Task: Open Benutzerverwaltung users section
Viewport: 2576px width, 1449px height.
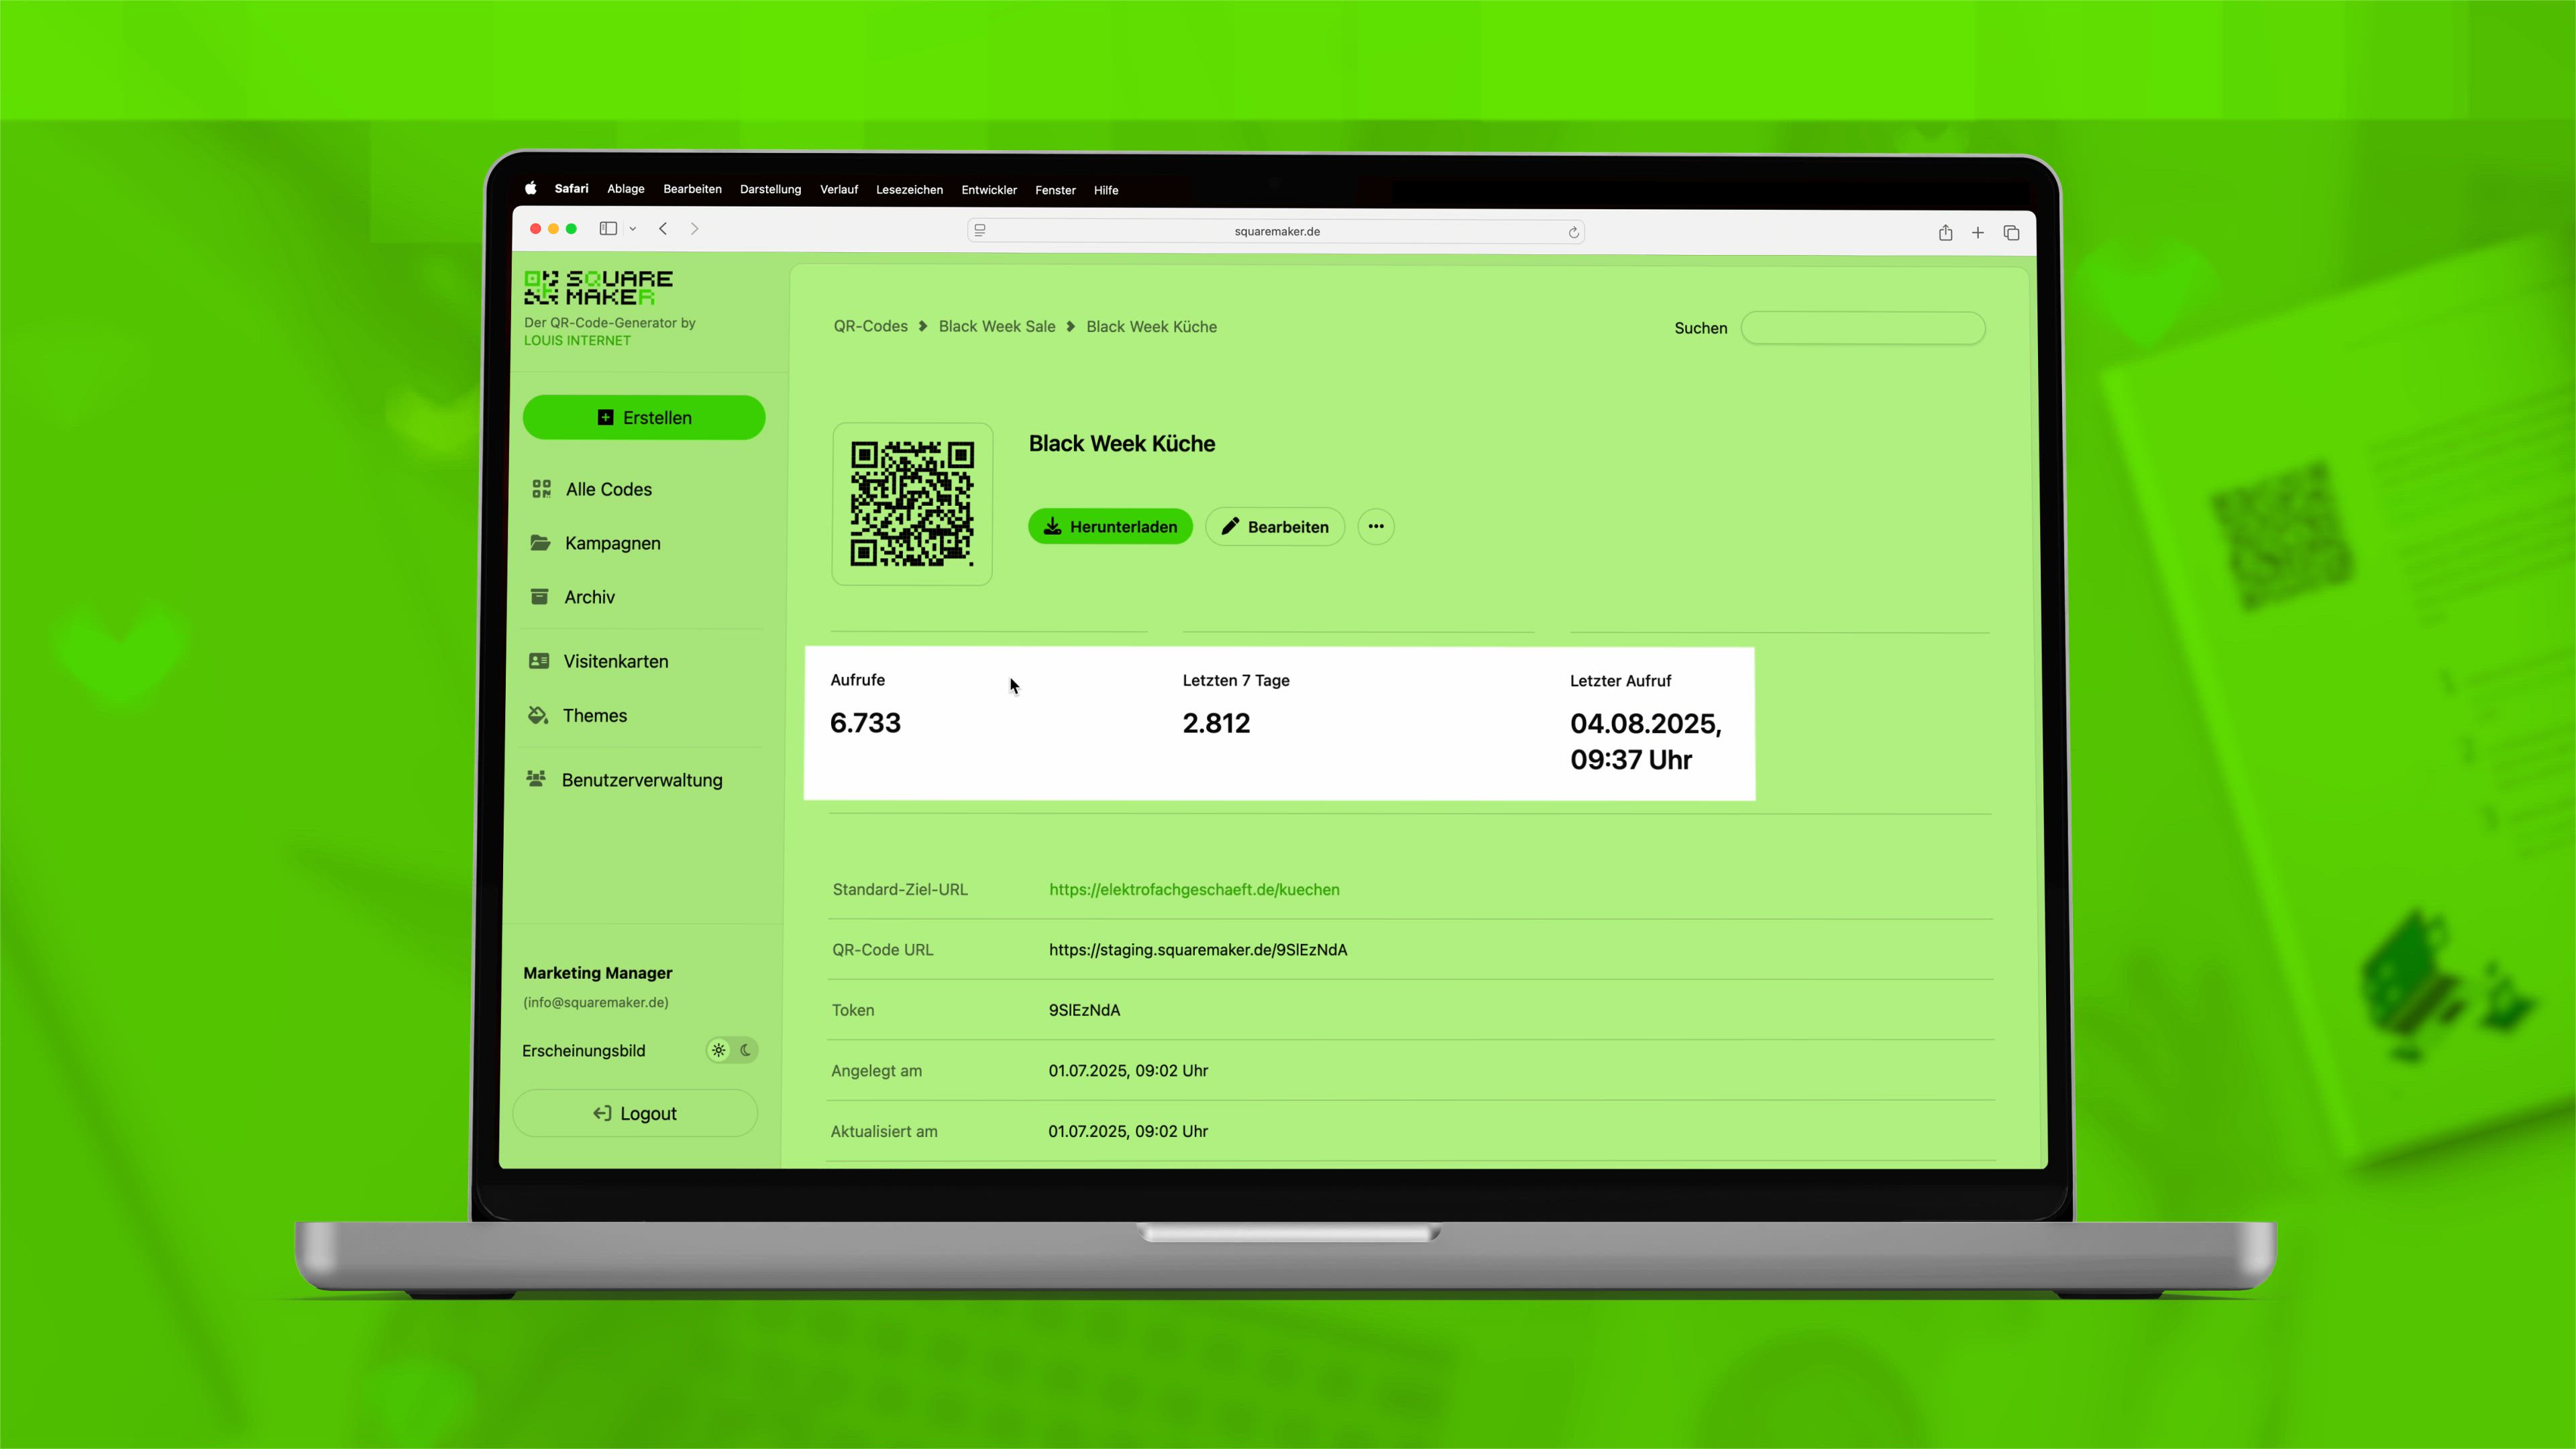Action: pyautogui.click(x=641, y=780)
